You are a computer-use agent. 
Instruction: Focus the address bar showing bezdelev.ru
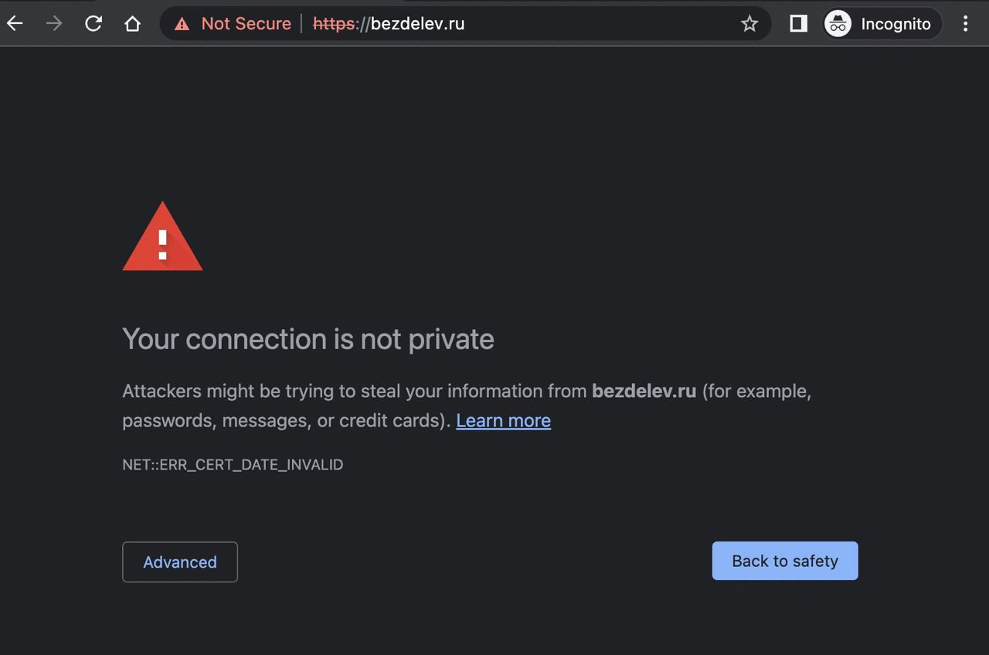tap(541, 24)
